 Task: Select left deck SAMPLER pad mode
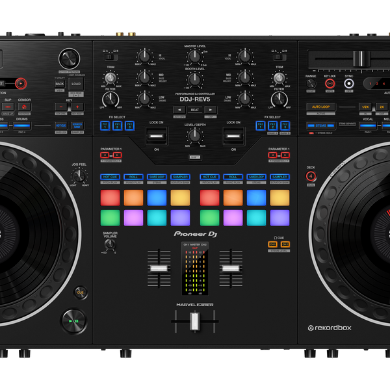[180, 177]
